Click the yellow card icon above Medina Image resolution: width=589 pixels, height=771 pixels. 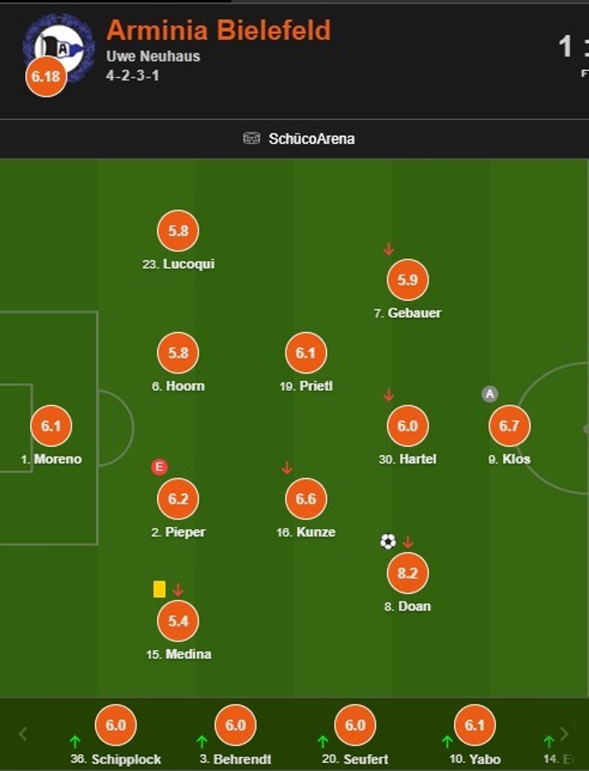[x=159, y=589]
